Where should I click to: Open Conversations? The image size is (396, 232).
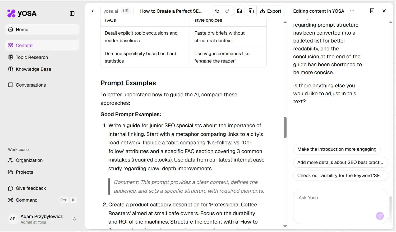tap(42, 85)
